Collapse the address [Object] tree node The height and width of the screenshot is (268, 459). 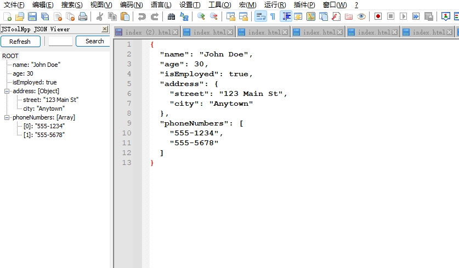pos(7,92)
